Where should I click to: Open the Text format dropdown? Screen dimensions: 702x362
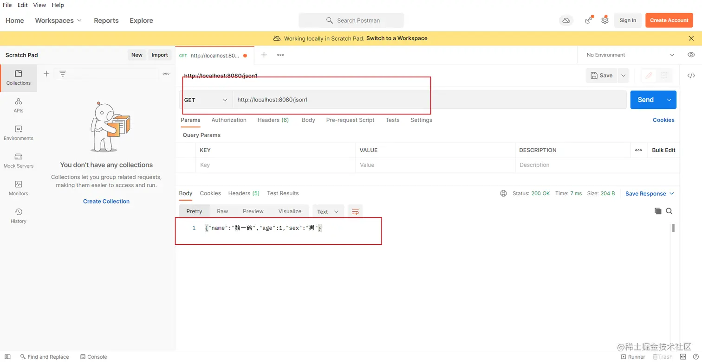328,211
